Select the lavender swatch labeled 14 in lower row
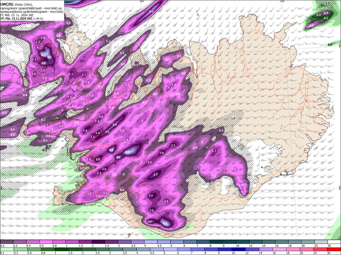This screenshot has width=341, height=255. [266, 249]
